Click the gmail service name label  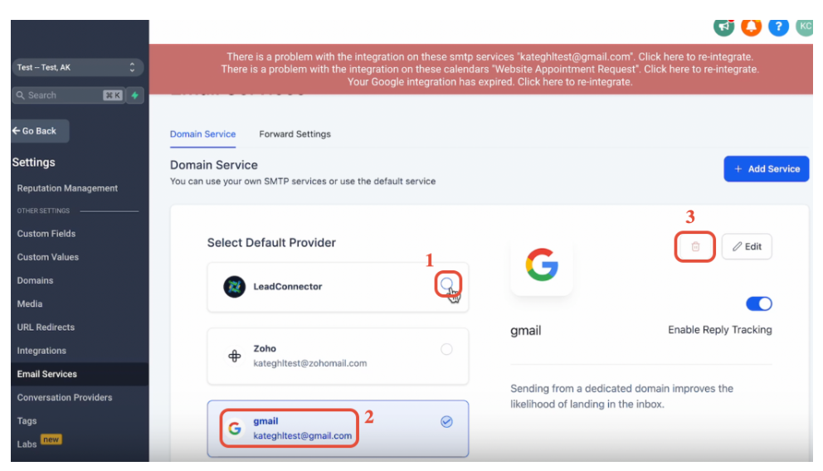coord(525,330)
